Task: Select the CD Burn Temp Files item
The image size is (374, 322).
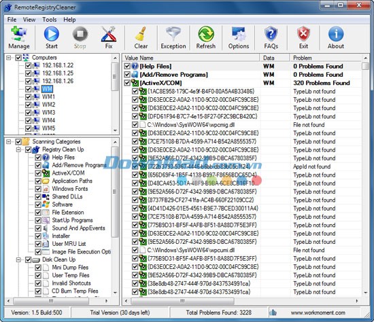Action: [x=75, y=291]
